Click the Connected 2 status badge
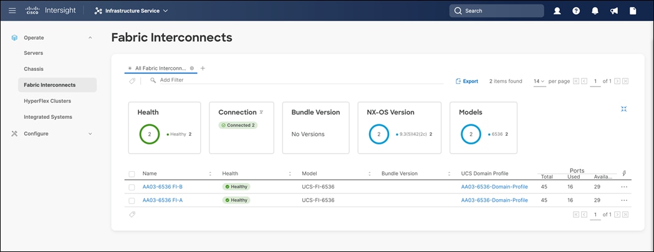The width and height of the screenshot is (654, 252). tap(238, 125)
